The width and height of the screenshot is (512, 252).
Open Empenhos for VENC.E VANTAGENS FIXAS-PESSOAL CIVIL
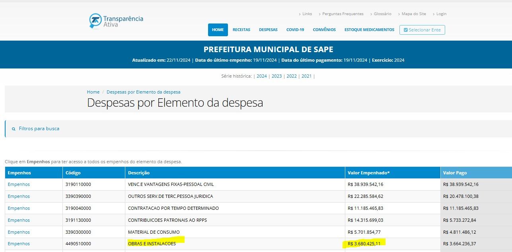(19, 184)
